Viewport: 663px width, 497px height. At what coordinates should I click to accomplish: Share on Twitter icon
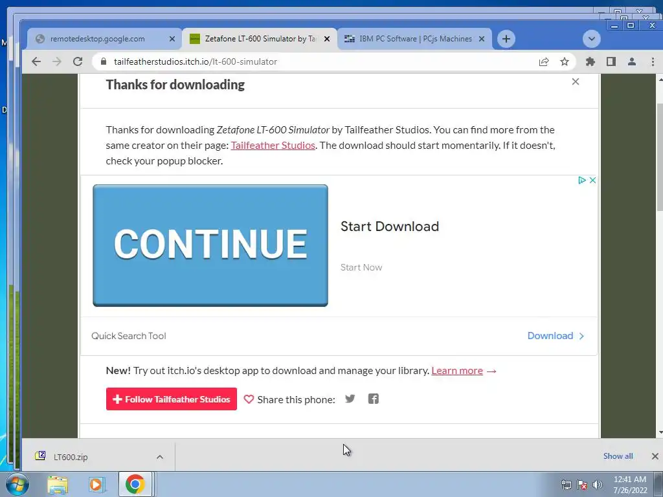pos(350,399)
